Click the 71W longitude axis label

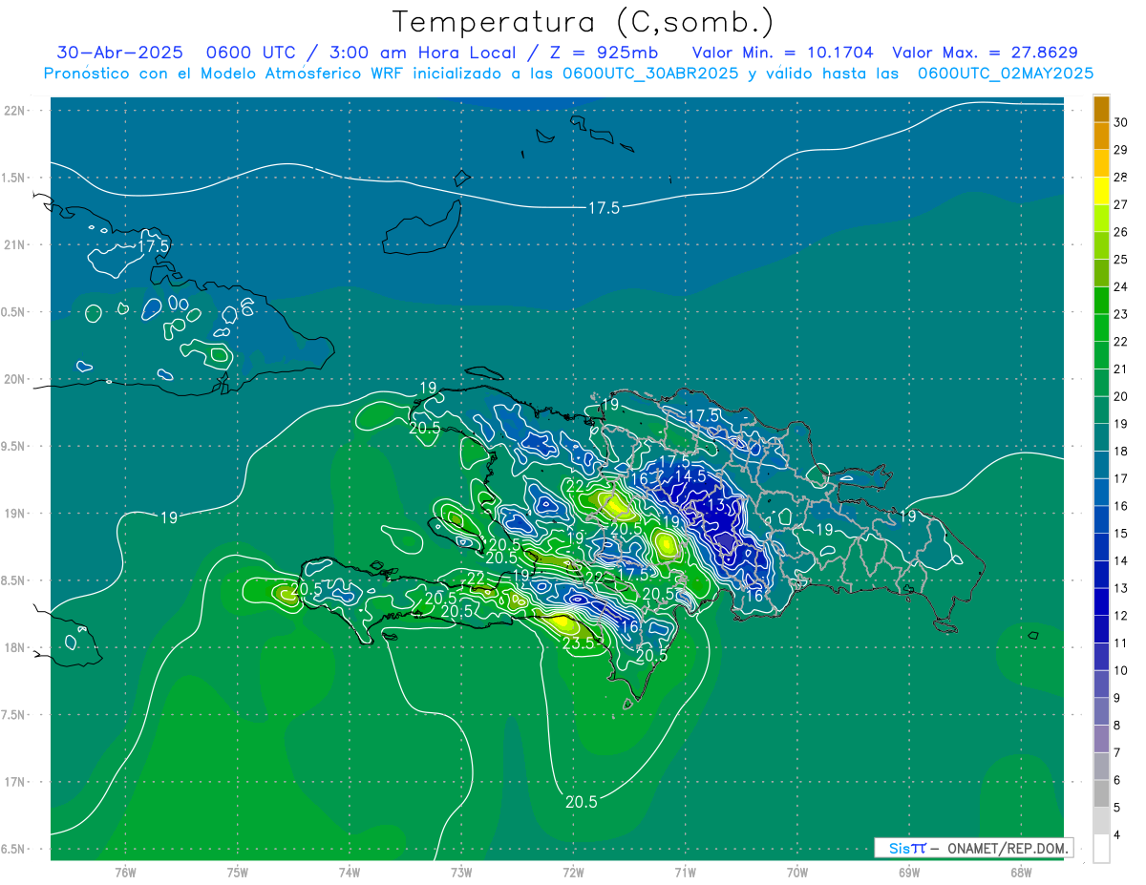coord(685,873)
